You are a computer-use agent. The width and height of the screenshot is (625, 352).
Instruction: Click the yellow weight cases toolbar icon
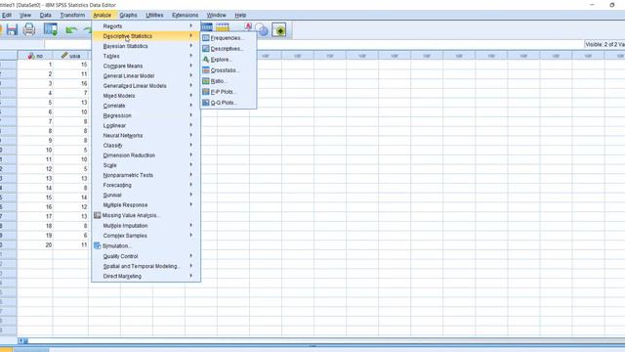click(223, 26)
